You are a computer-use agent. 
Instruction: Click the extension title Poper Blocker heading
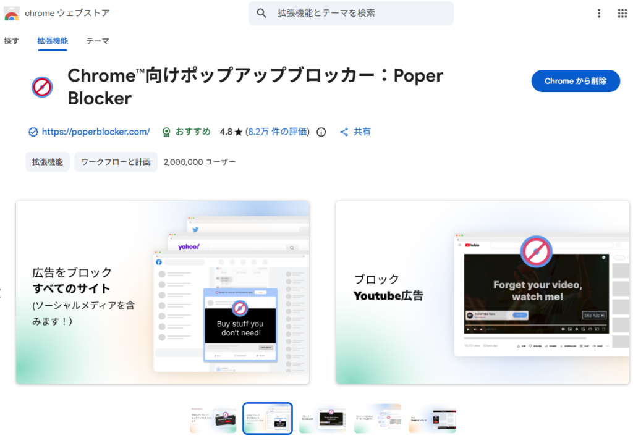(255, 86)
